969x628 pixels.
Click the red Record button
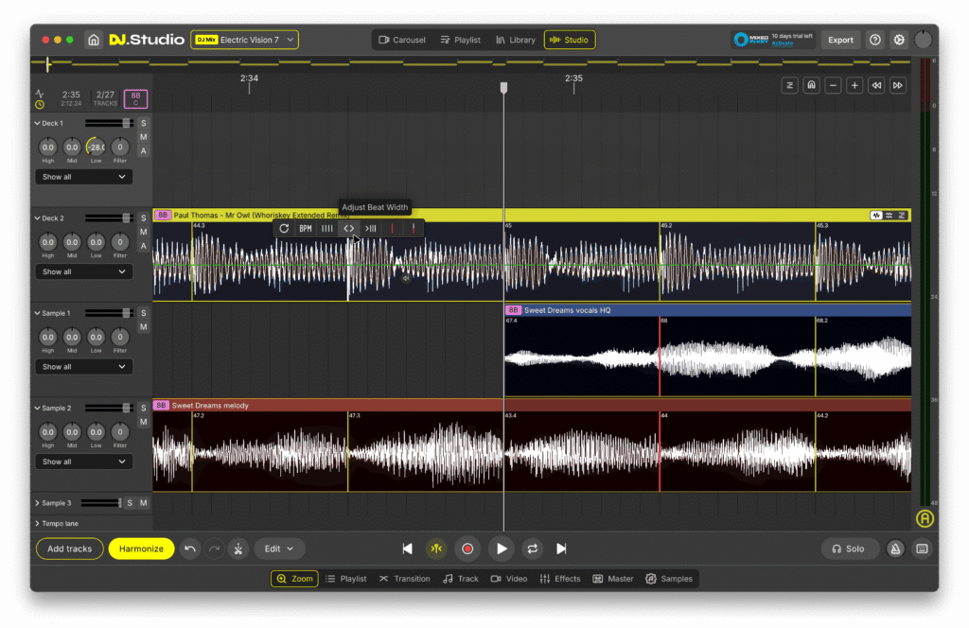[x=467, y=549]
